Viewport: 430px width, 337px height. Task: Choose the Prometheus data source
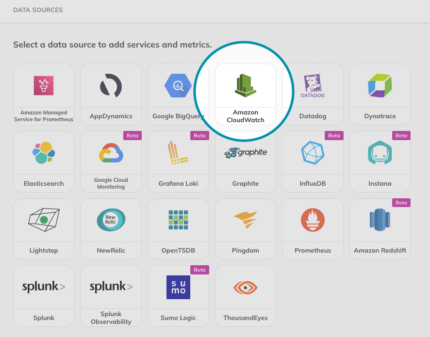[x=313, y=228]
